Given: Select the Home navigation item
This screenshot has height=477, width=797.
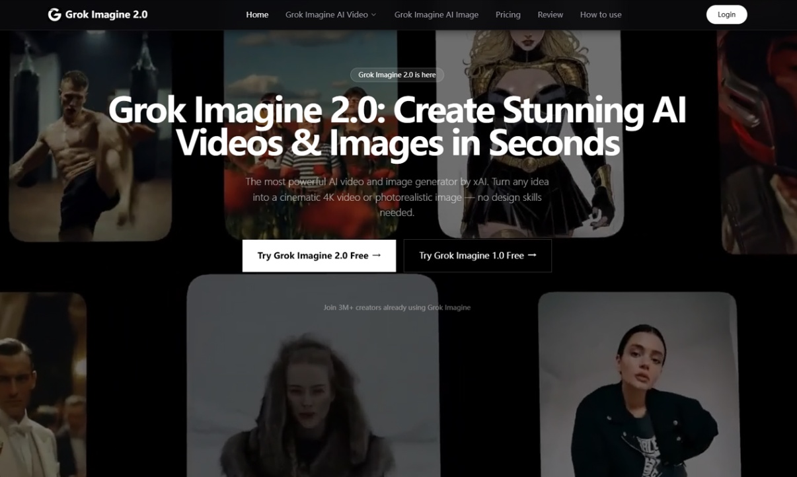Looking at the screenshot, I should point(257,14).
